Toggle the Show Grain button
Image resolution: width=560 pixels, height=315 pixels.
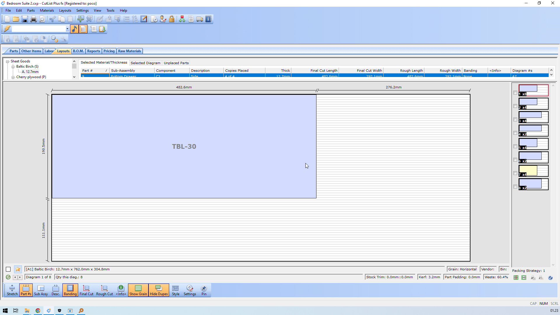(138, 290)
